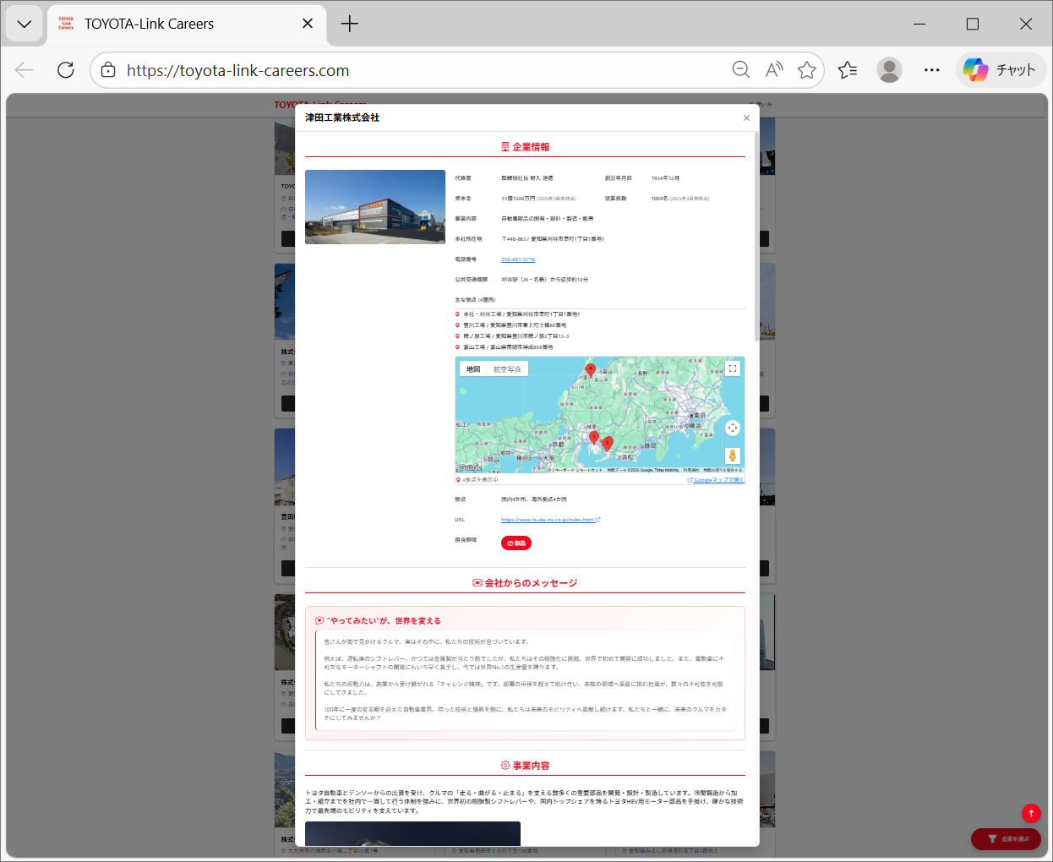Click map marker number 4 near 富山

(591, 370)
